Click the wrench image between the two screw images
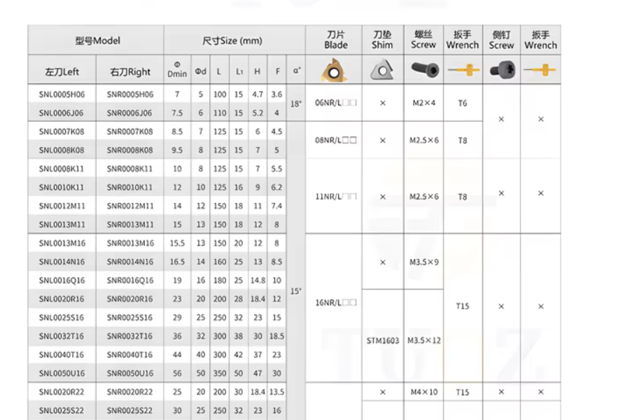The width and height of the screenshot is (620, 420). click(x=463, y=70)
